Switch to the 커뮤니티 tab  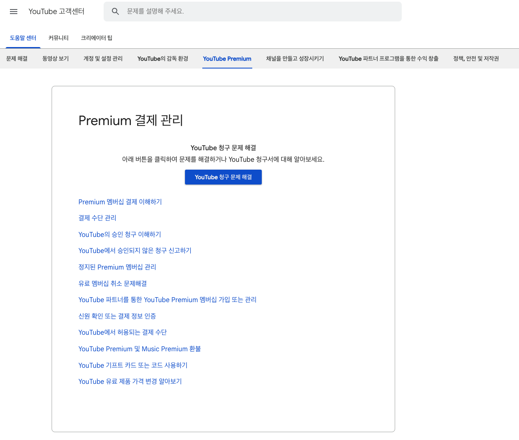(x=59, y=38)
